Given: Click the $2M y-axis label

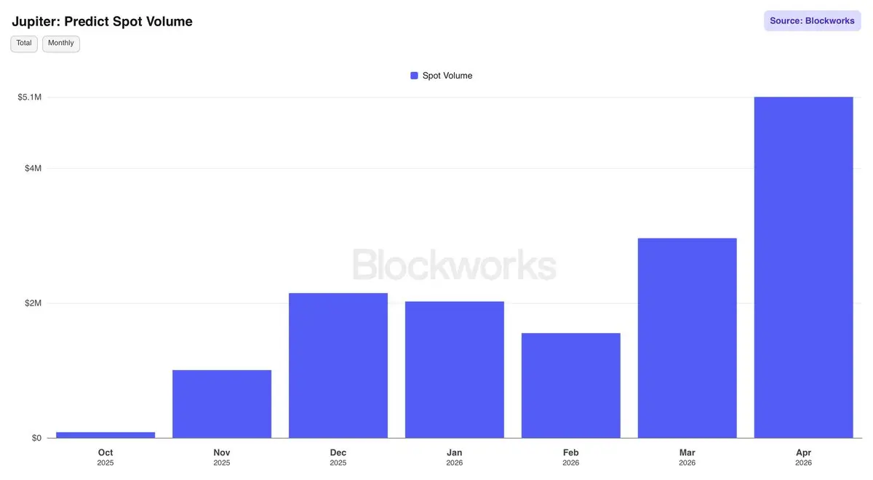Looking at the screenshot, I should coord(33,303).
